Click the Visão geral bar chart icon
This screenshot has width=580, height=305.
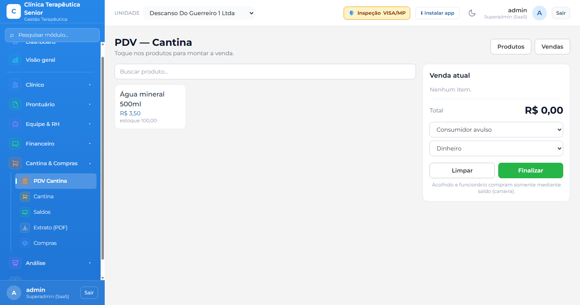tap(15, 60)
